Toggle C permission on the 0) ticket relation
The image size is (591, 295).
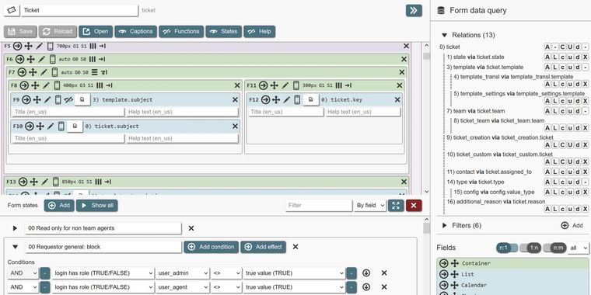(x=562, y=47)
